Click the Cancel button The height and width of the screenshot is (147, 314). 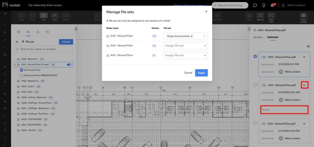tap(188, 73)
